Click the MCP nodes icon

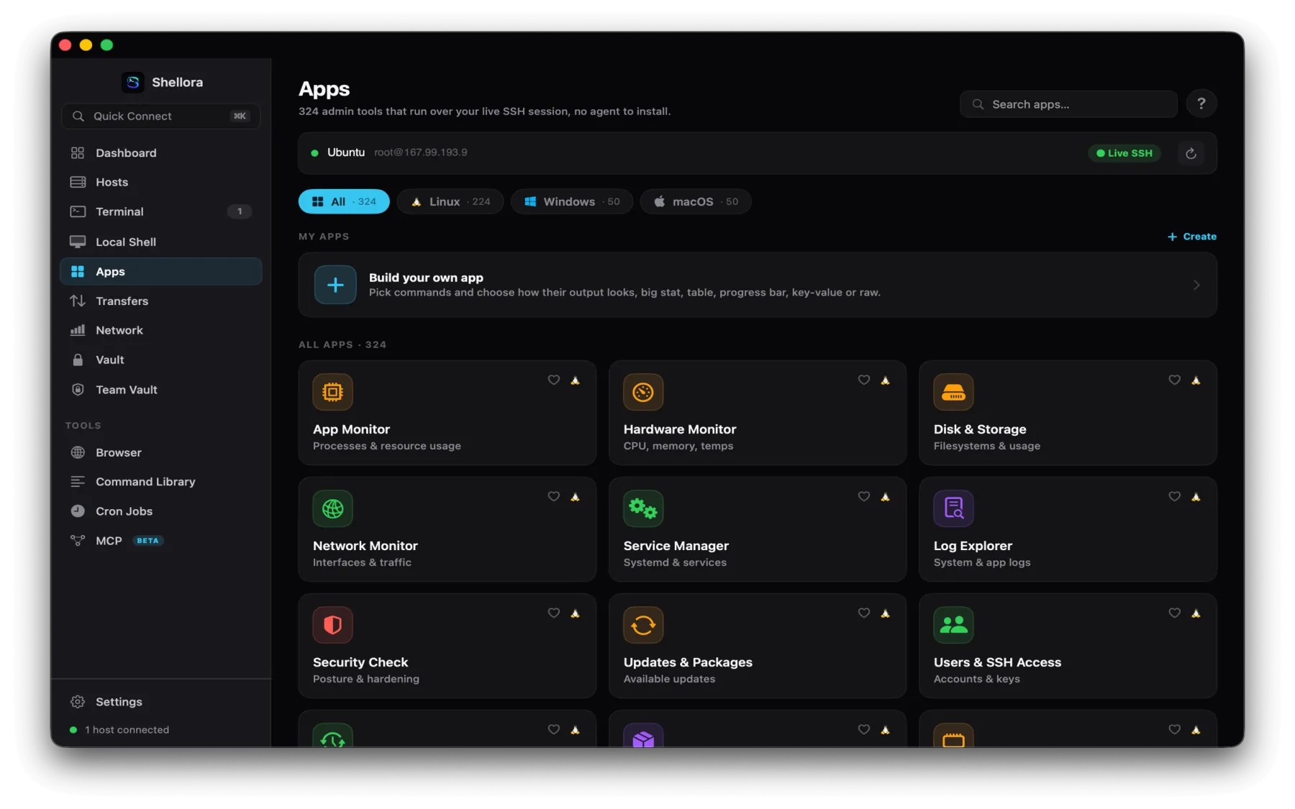78,540
